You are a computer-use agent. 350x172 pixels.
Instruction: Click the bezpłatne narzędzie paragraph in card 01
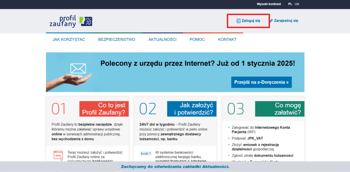click(87, 131)
